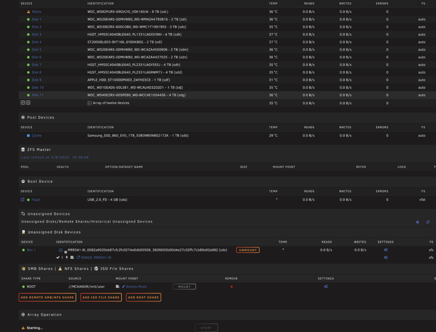436x332 pixels.
Task: Select the USB_2.0_FD - 4 GB (sda) text
Action: [x=107, y=199]
